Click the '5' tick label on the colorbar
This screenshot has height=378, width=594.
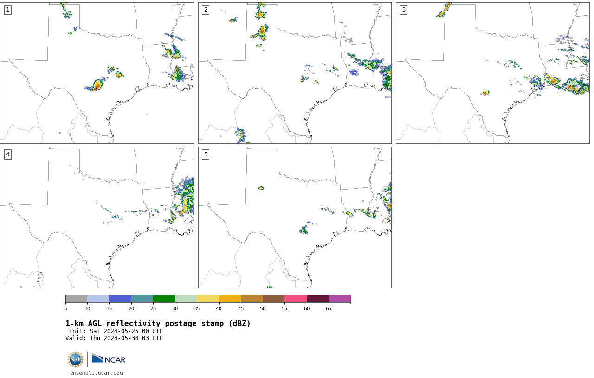65,309
